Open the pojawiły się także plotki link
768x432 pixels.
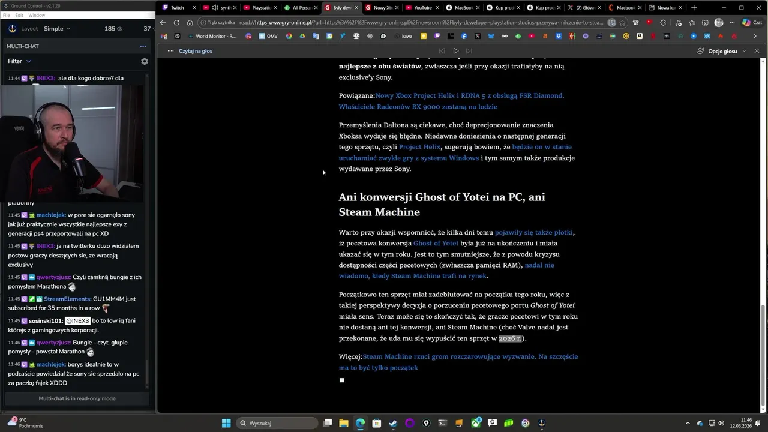534,232
